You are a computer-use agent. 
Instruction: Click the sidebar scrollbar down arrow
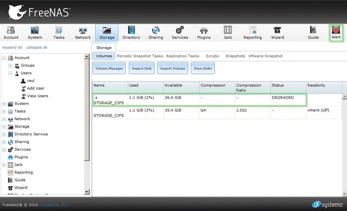(x=87, y=192)
